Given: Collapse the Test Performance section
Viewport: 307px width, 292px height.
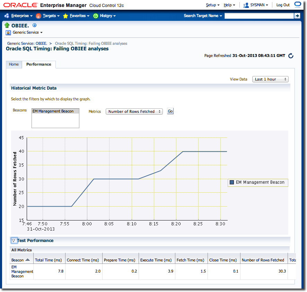Looking at the screenshot, I should (x=14, y=240).
